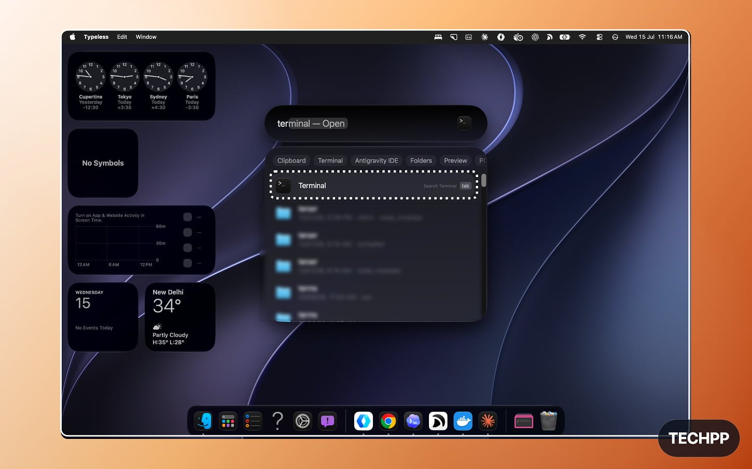This screenshot has height=469, width=752.
Task: Open the Wi-Fi status menu
Action: 582,37
